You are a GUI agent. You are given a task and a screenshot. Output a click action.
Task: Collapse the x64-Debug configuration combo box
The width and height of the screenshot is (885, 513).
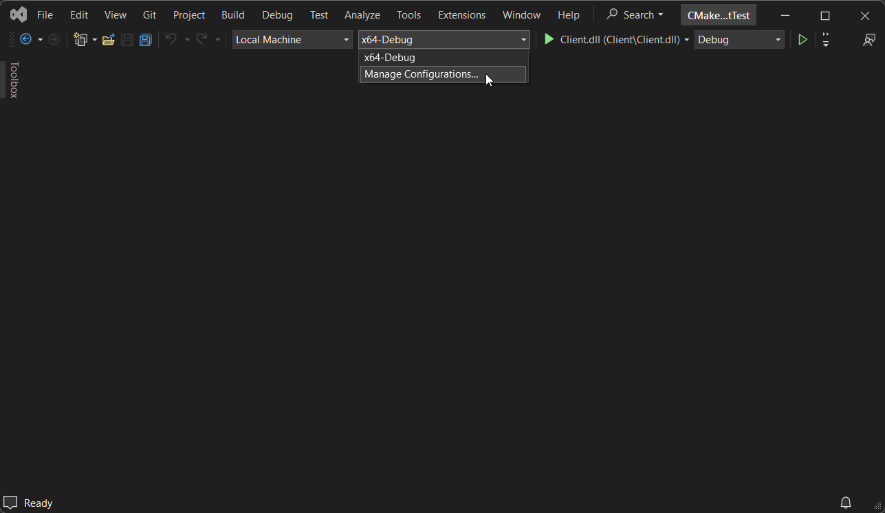[x=444, y=40]
